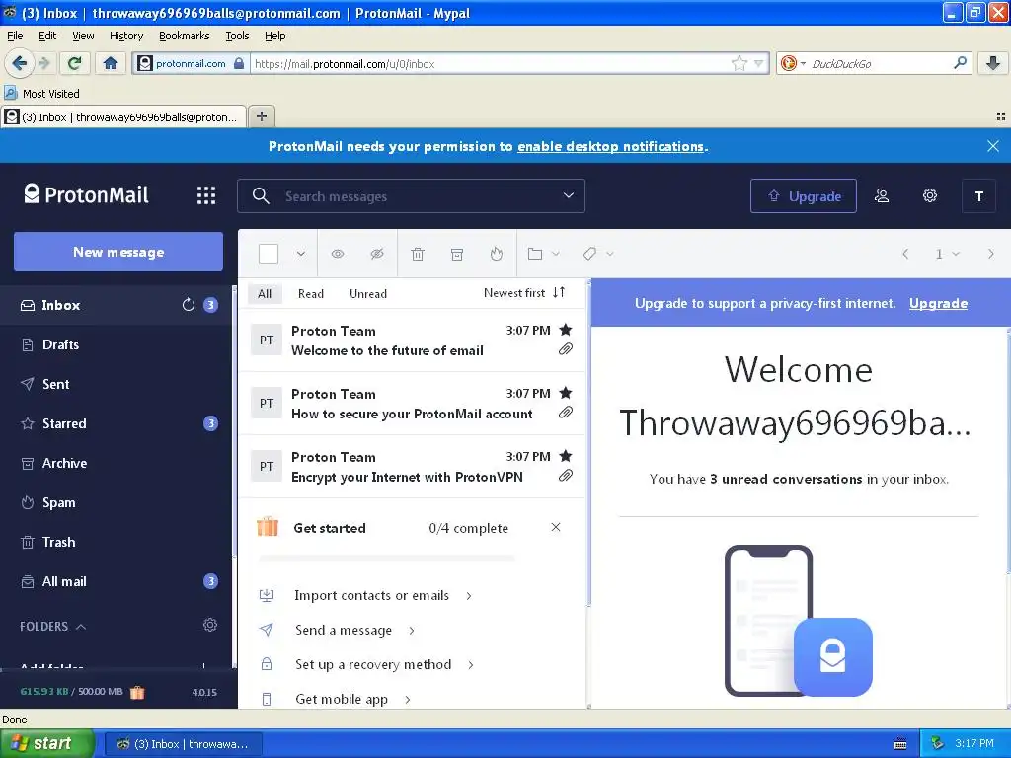Open the Trash folder
This screenshot has width=1011, height=758.
pyautogui.click(x=117, y=542)
